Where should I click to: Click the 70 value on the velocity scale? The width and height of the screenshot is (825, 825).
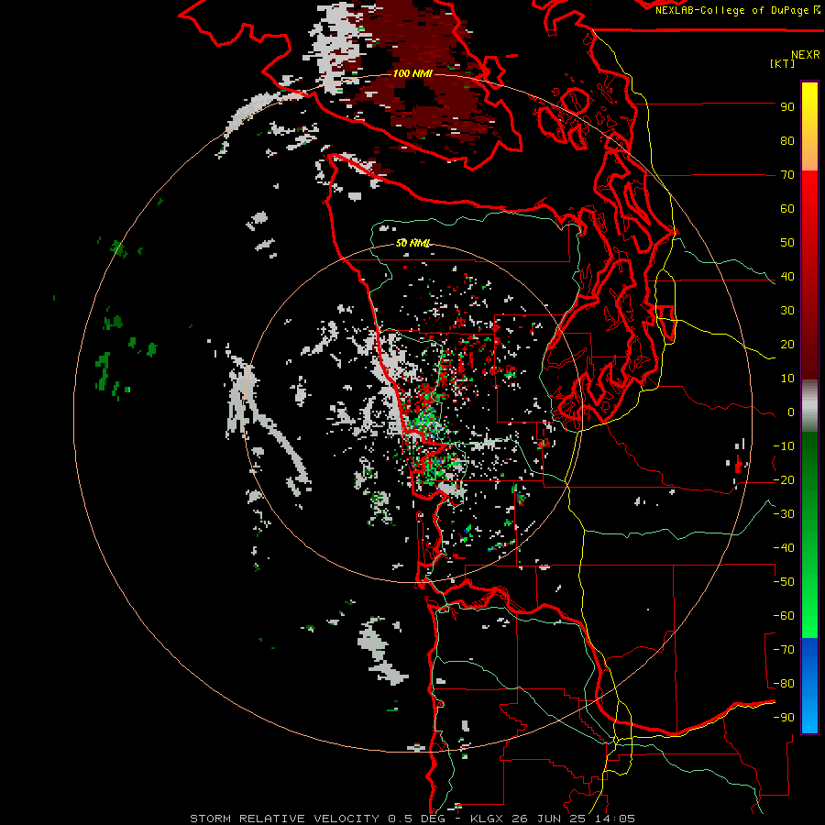coord(787,175)
